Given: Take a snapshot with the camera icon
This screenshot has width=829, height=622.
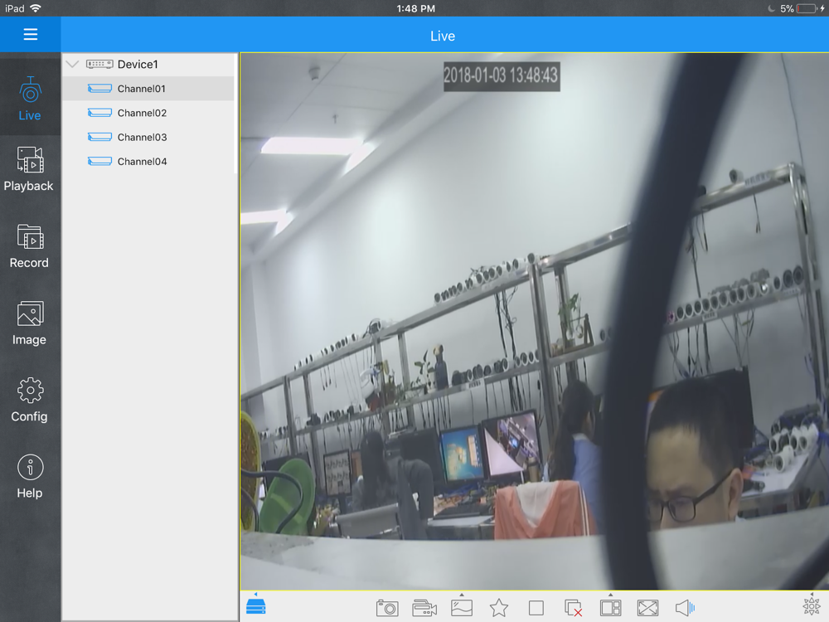Looking at the screenshot, I should [387, 608].
